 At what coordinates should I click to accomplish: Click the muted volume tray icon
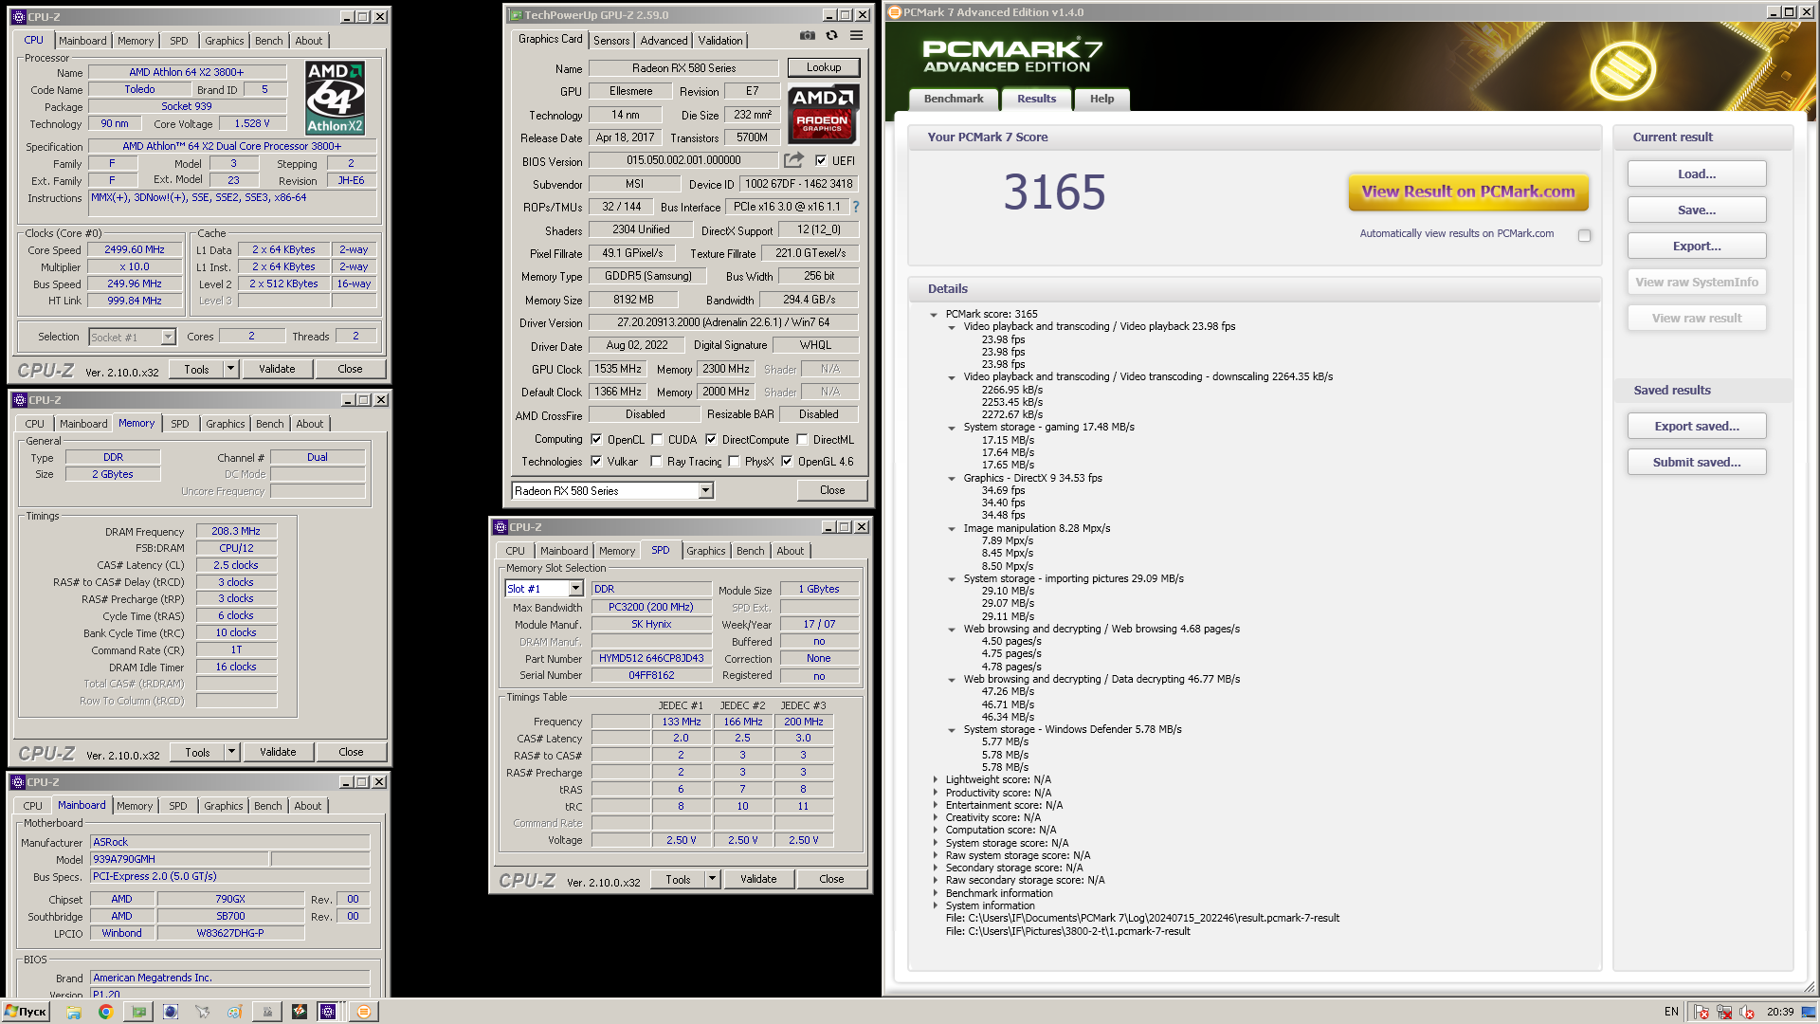coord(1747,1012)
